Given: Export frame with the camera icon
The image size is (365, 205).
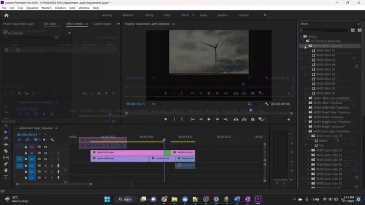Looking at the screenshot, I should (253, 119).
